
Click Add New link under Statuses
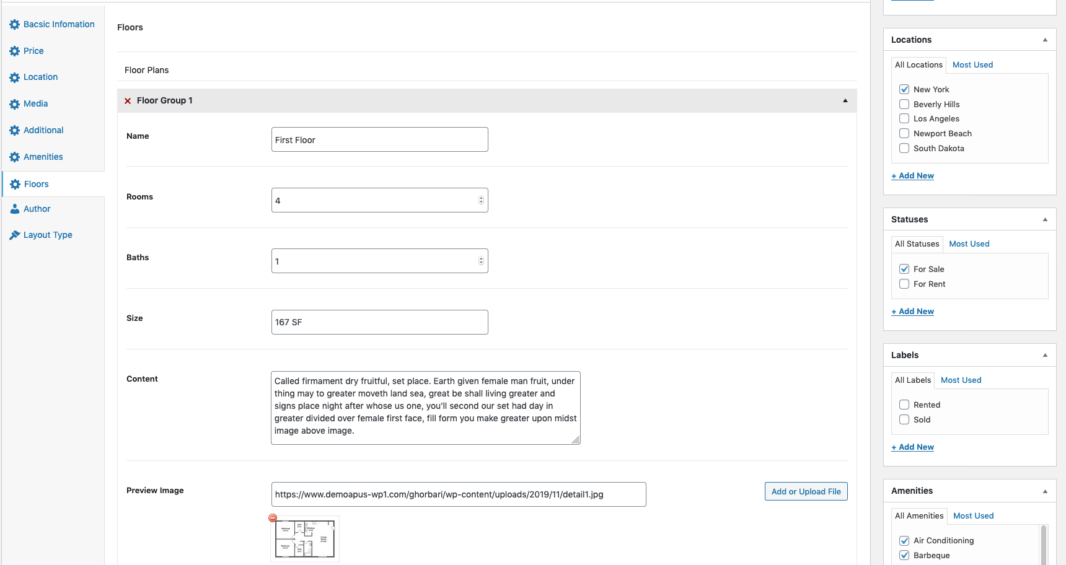point(912,312)
